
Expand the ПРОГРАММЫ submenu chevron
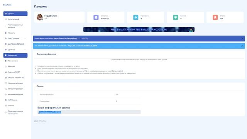tap(25, 39)
